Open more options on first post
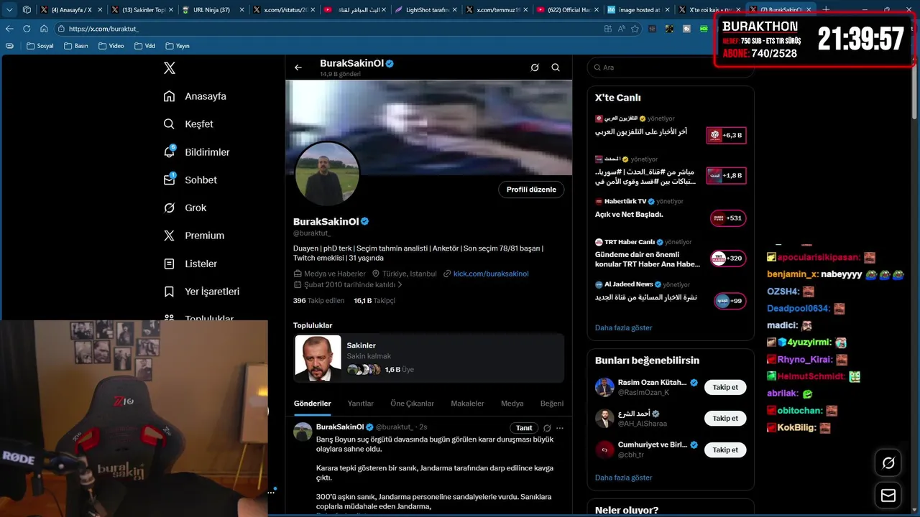Viewport: 920px width, 517px height. [560, 428]
